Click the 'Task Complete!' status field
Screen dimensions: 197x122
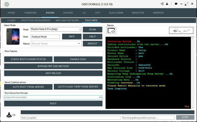(70, 118)
